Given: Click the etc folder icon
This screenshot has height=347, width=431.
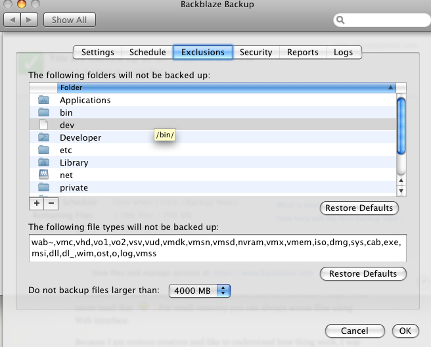Looking at the screenshot, I should pos(44,150).
